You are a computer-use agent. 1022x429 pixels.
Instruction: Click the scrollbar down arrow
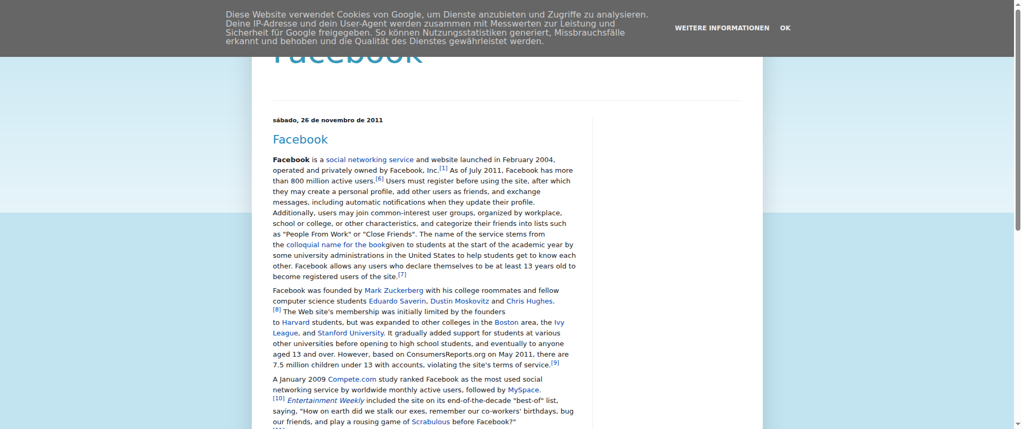click(1018, 425)
